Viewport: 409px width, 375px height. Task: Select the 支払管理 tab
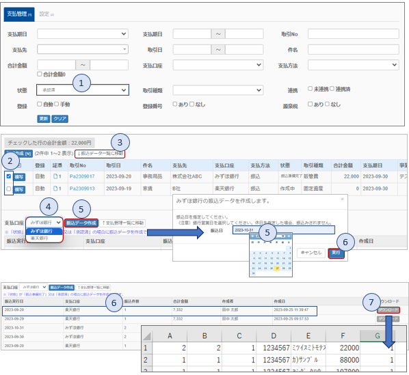pyautogui.click(x=19, y=14)
